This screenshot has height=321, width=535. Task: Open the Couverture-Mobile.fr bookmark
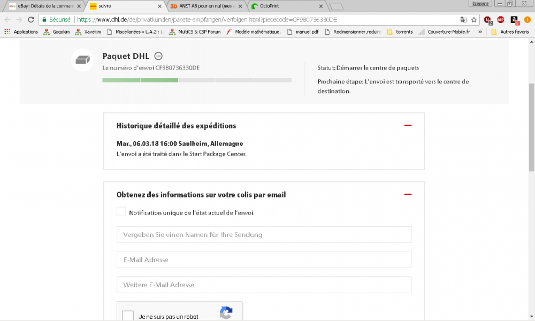pyautogui.click(x=444, y=32)
